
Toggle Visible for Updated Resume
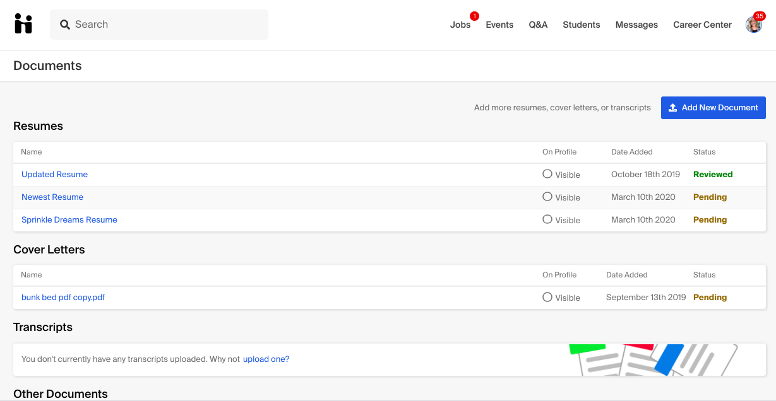click(x=547, y=174)
